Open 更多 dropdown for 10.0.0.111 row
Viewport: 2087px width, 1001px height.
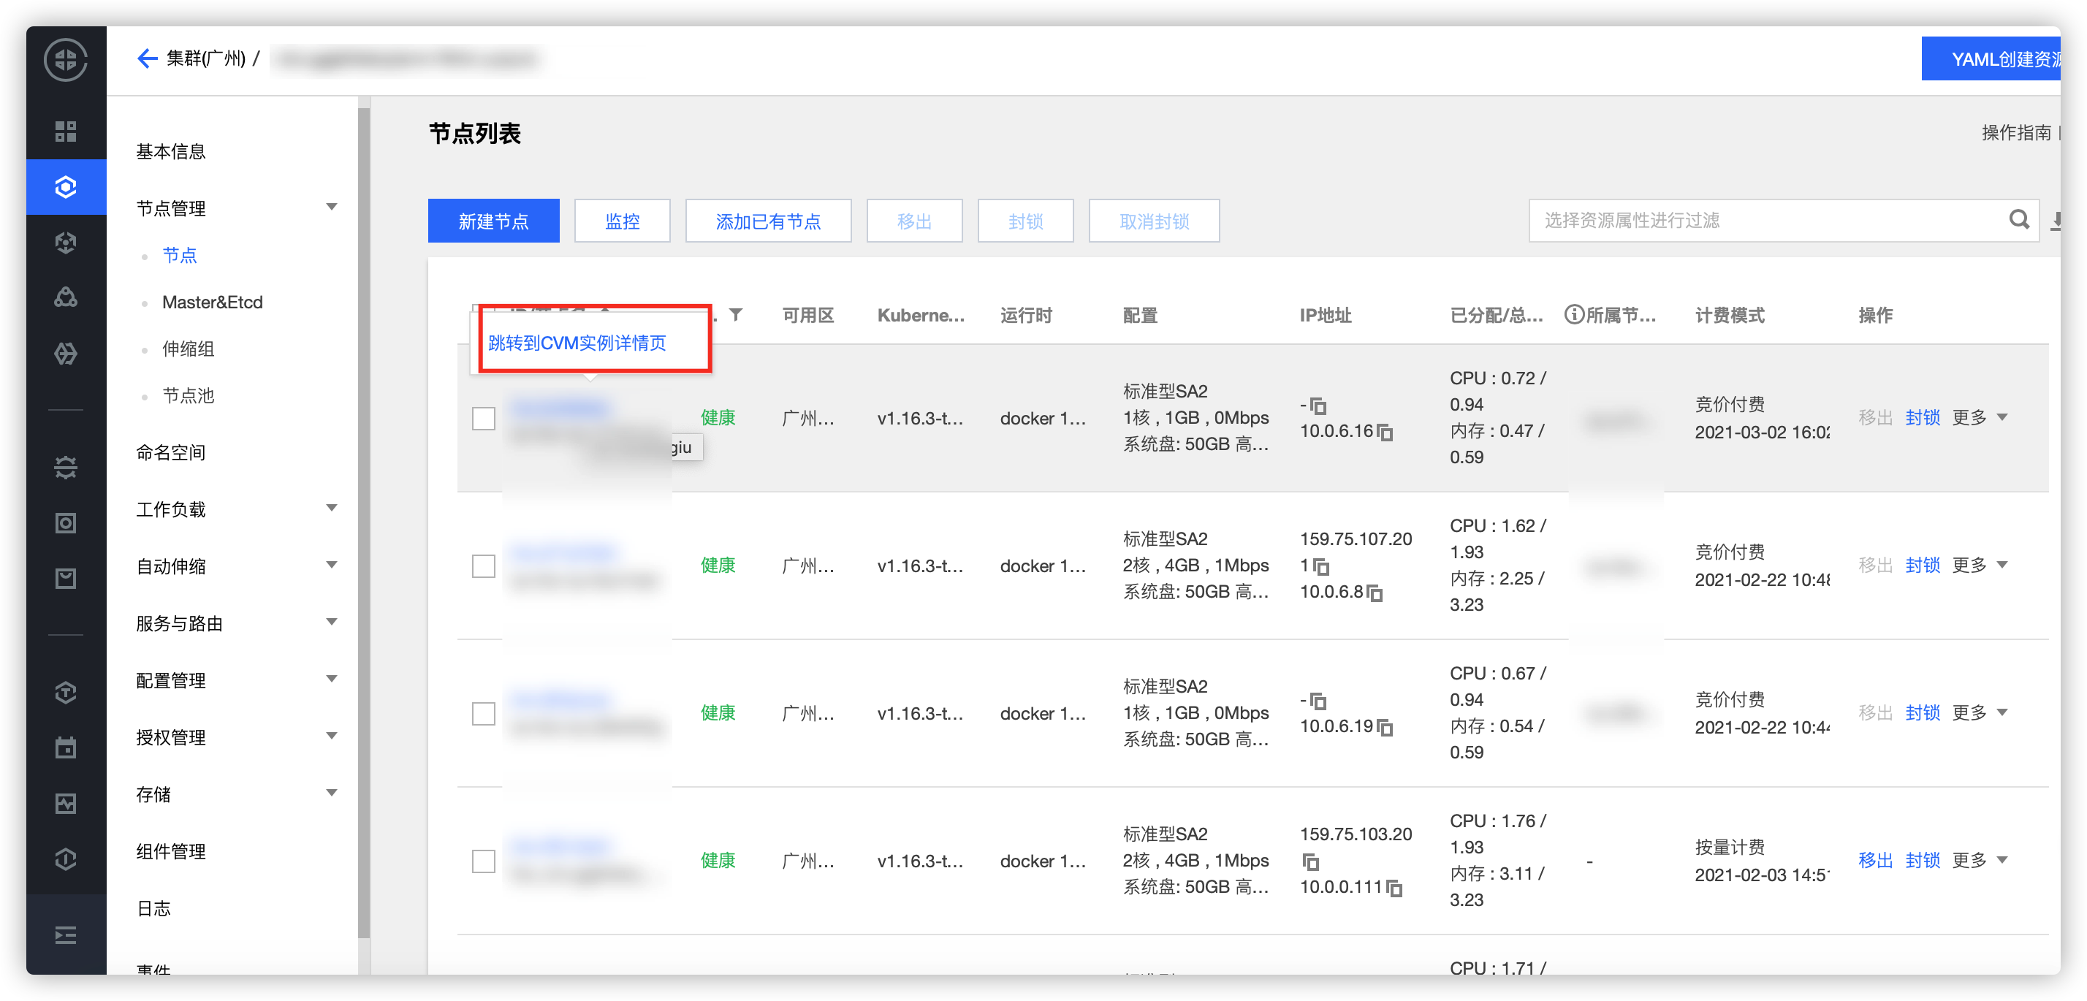tap(1980, 860)
